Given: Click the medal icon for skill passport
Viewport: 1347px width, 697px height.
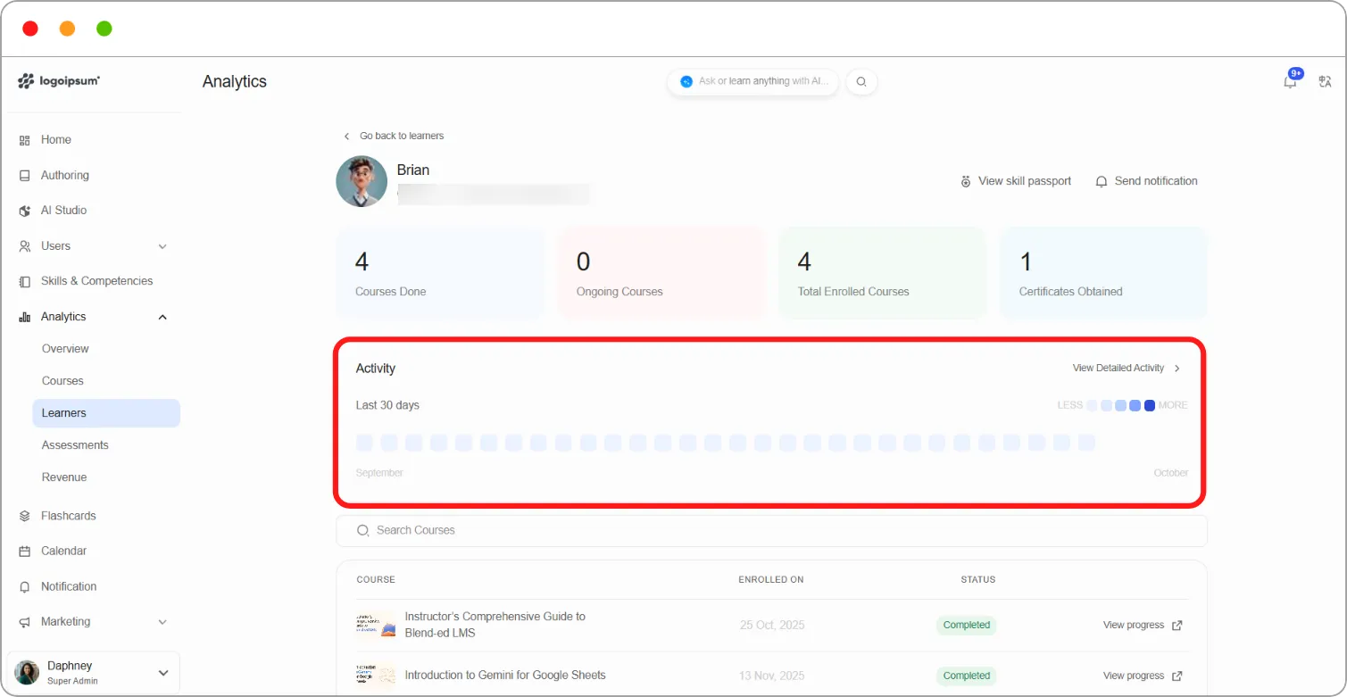Looking at the screenshot, I should (966, 181).
